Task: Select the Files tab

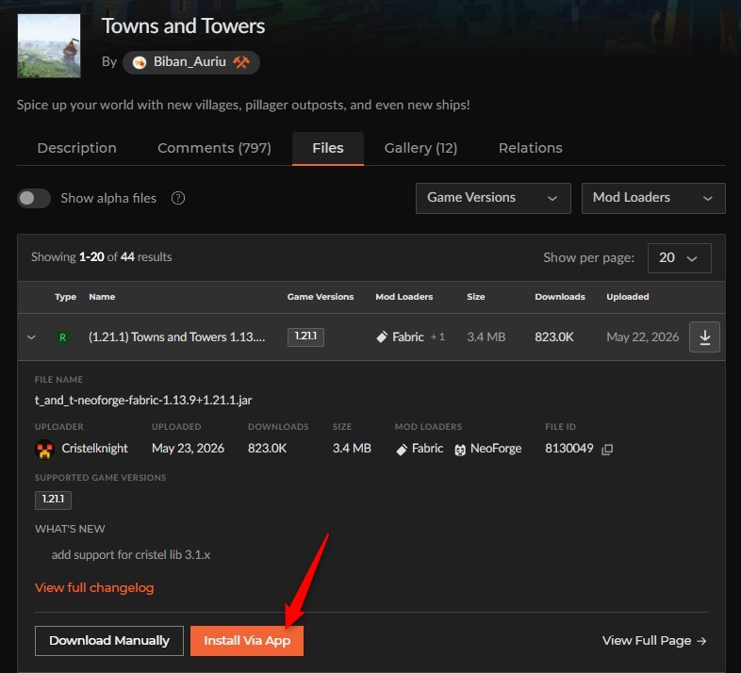Action: [328, 148]
